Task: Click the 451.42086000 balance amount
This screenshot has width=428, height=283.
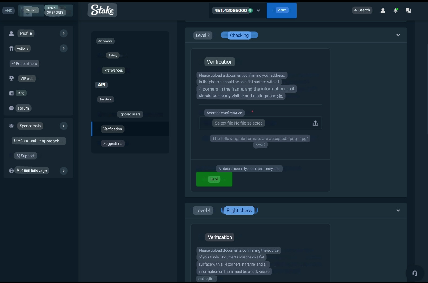Action: (231, 10)
